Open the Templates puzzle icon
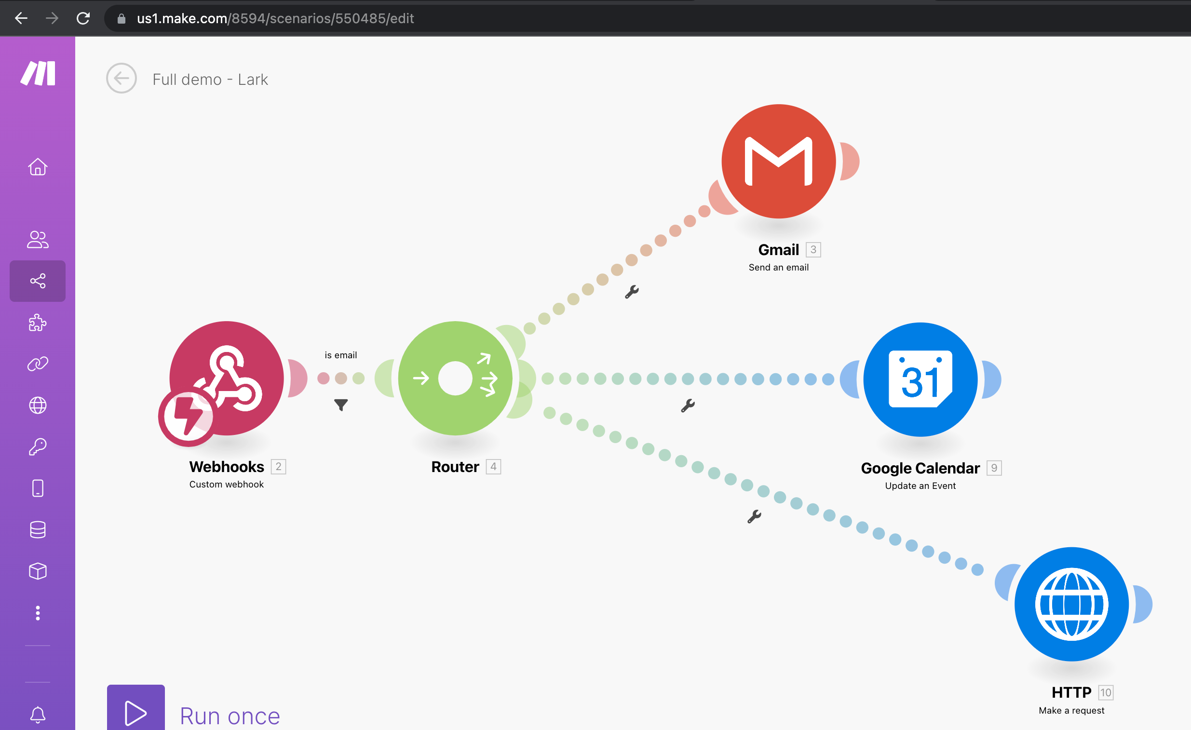The height and width of the screenshot is (730, 1191). point(38,323)
